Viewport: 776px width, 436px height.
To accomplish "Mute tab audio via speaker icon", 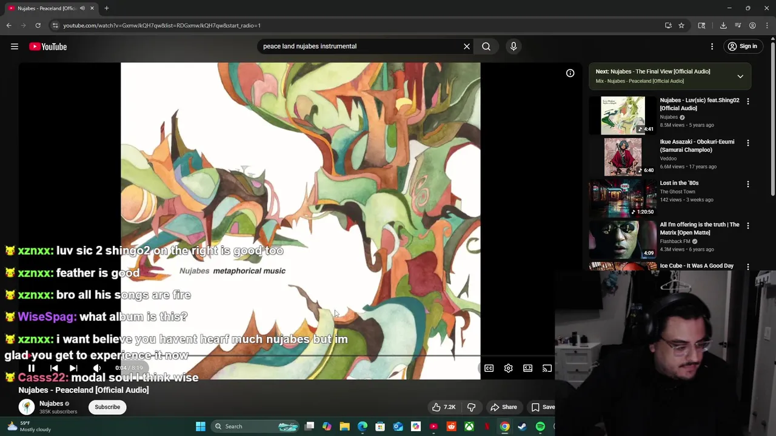I will click(x=82, y=8).
